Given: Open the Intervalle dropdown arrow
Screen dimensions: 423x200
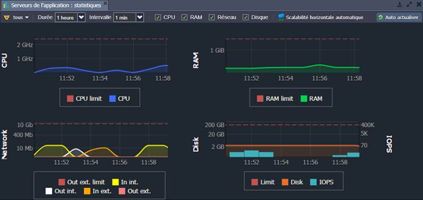Looking at the screenshot, I should tap(140, 17).
